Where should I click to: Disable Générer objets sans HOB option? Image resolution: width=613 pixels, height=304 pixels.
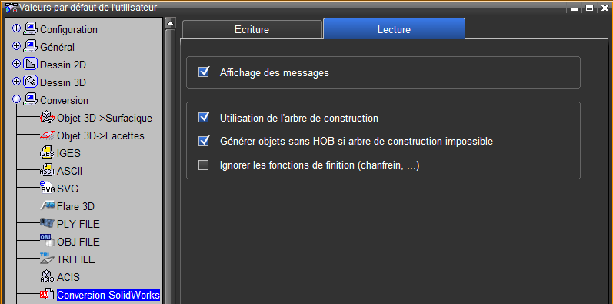click(x=204, y=142)
